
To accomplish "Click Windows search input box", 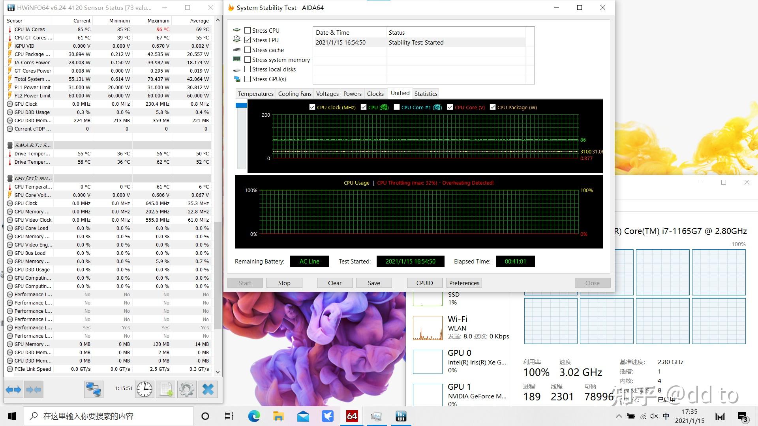I will click(109, 416).
